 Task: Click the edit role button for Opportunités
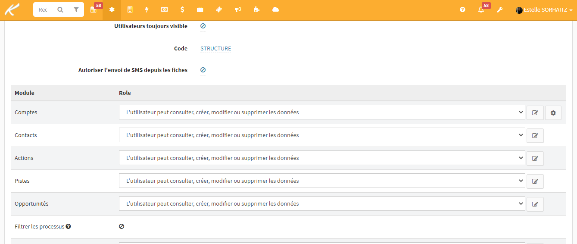535,204
